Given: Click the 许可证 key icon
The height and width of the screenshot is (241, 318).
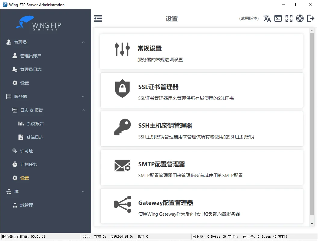Looking at the screenshot, I should click(15, 151).
